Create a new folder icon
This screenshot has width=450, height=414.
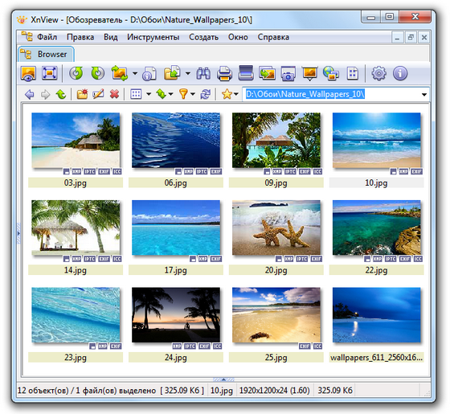point(82,94)
